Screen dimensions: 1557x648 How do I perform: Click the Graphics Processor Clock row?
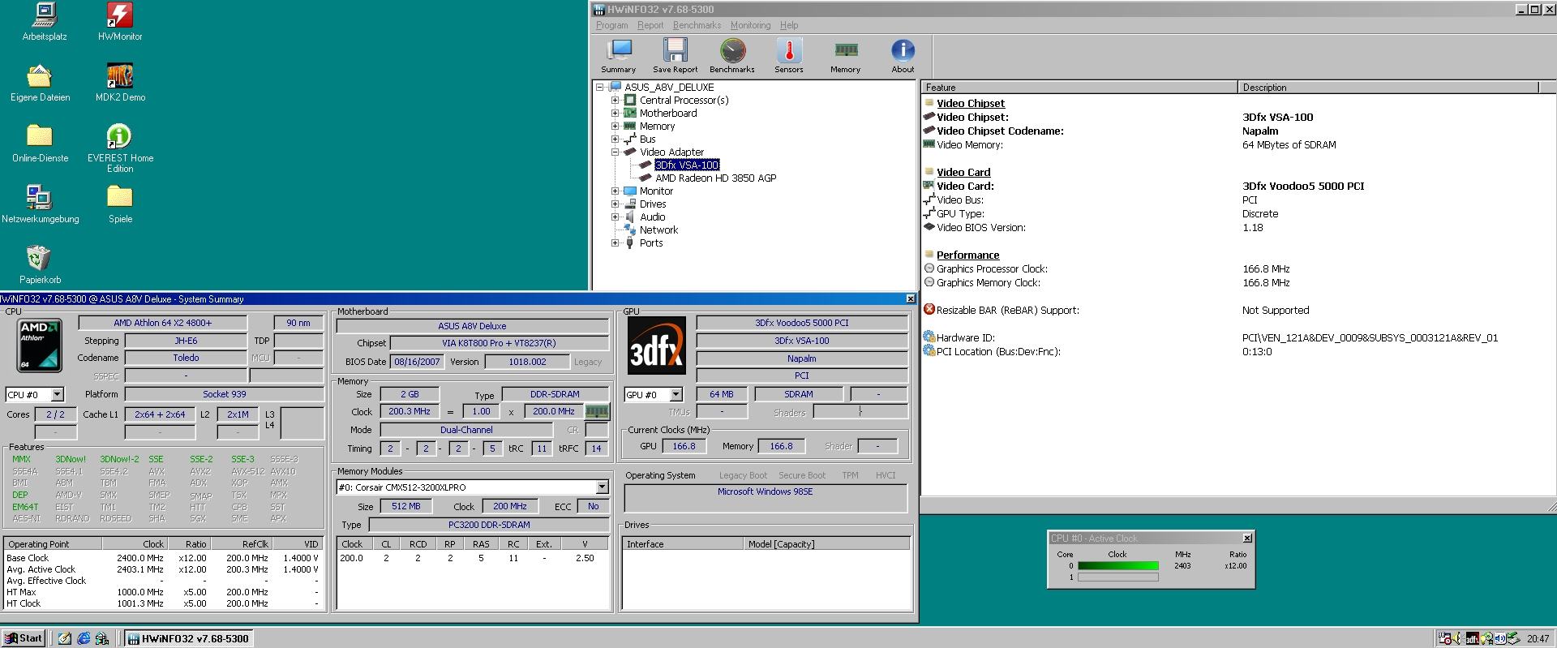tap(1238, 269)
